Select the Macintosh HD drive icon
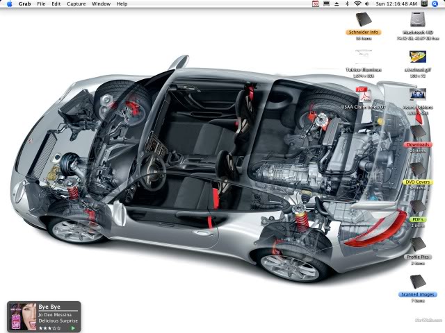Screen dimensions: 445x333 pyautogui.click(x=417, y=19)
